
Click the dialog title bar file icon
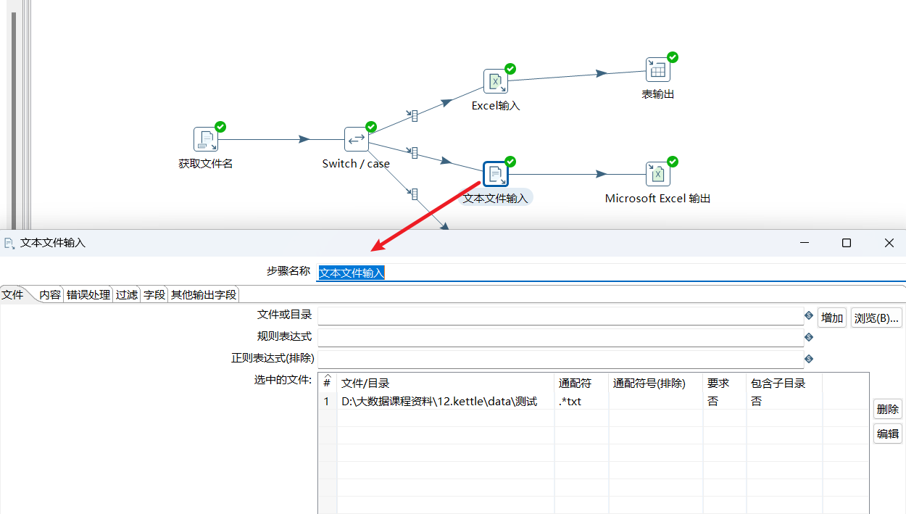[x=9, y=244]
